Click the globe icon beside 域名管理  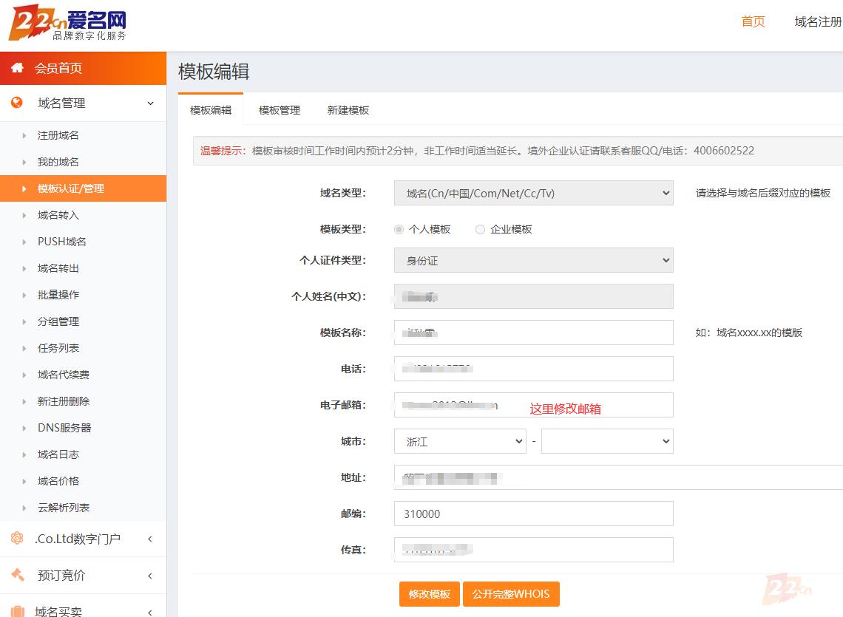point(17,103)
